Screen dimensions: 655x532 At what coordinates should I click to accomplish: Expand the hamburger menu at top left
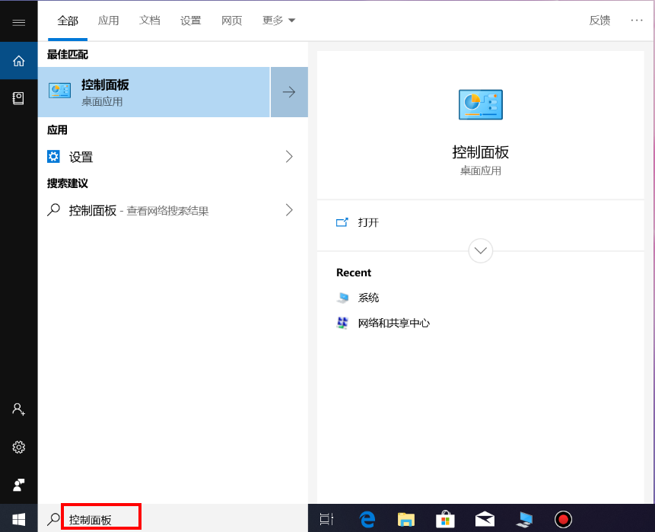[x=18, y=22]
